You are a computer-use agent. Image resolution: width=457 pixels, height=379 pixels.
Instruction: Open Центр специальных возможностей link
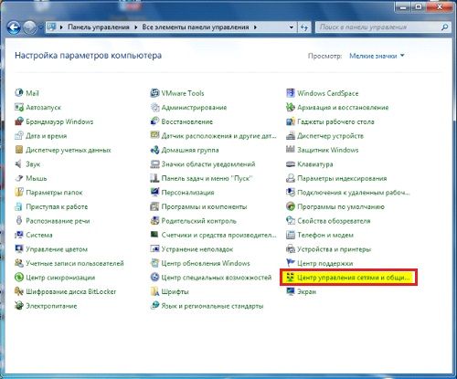coord(217,278)
